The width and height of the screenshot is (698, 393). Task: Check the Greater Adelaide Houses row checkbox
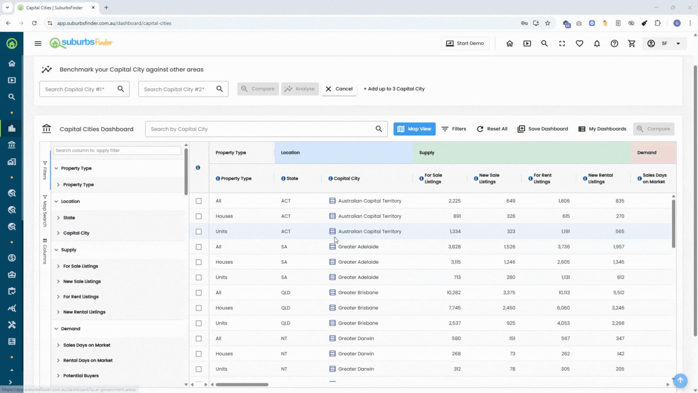pyautogui.click(x=198, y=262)
